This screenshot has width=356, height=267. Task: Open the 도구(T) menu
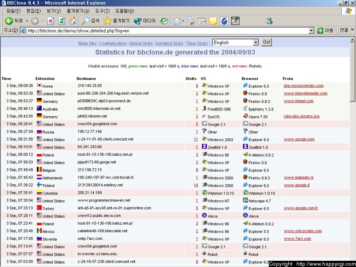coord(102,11)
